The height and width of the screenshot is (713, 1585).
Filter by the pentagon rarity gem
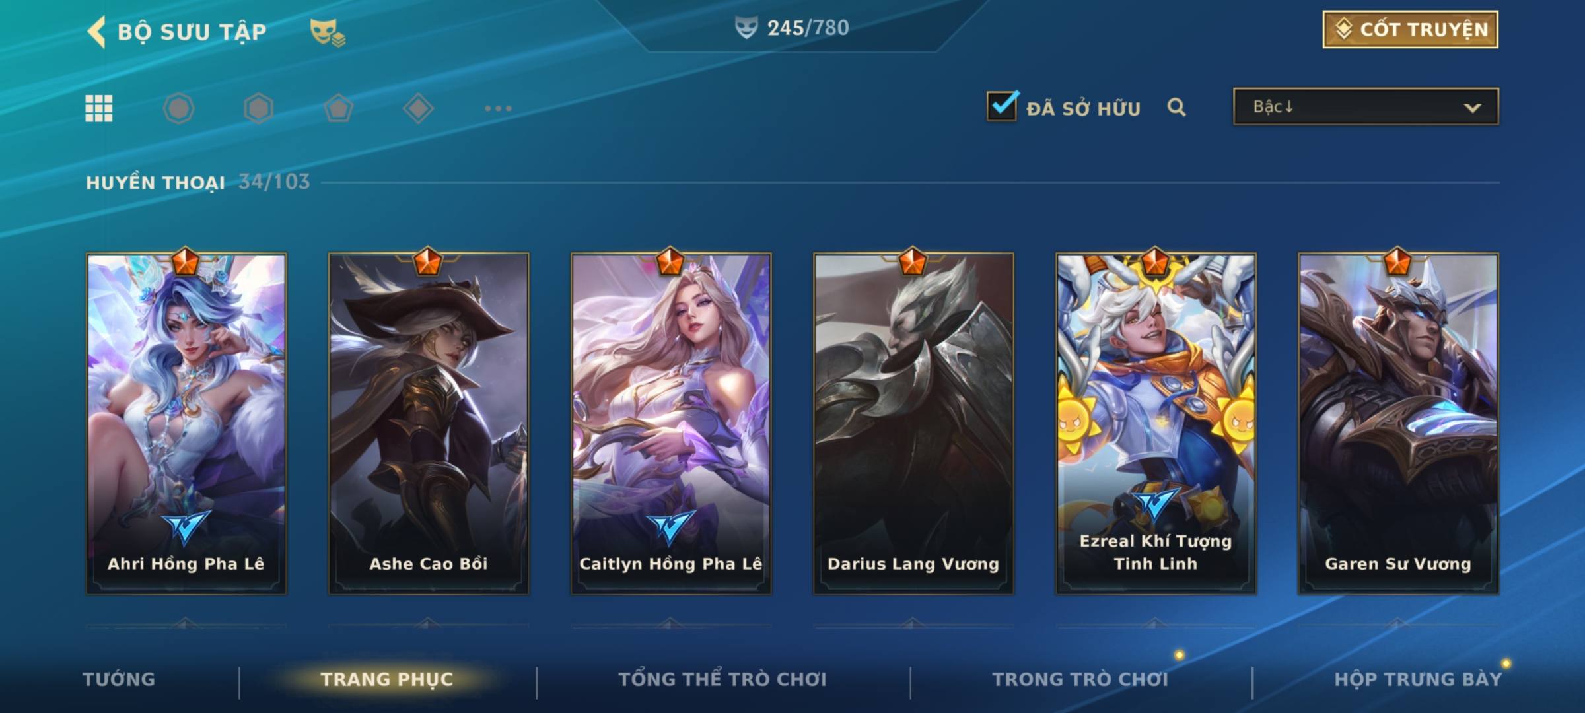[338, 108]
